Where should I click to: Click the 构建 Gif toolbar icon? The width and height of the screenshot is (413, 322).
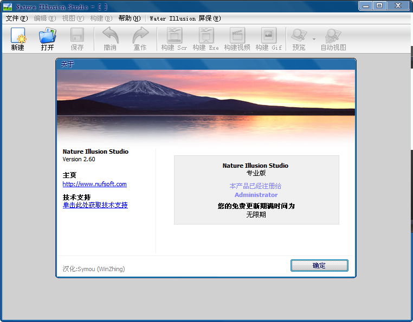click(269, 35)
